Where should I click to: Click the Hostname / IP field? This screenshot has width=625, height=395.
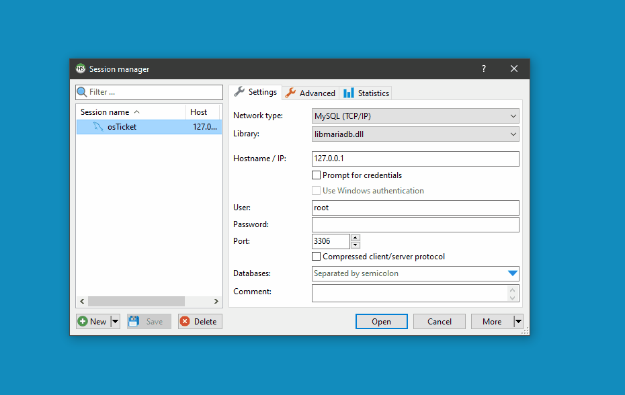tap(415, 159)
